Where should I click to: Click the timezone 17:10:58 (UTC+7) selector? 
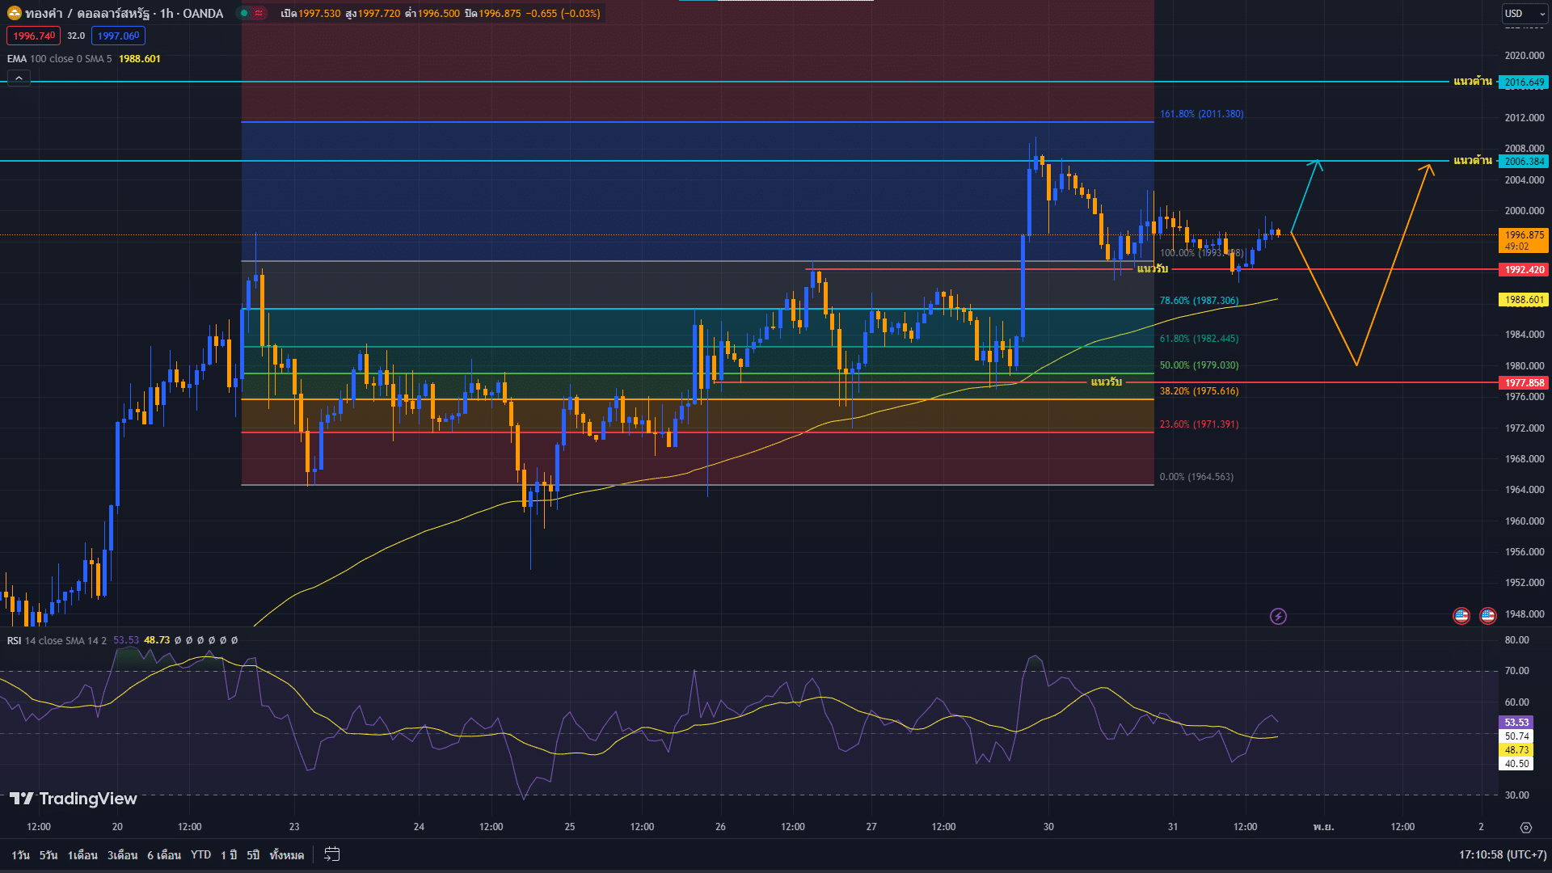1503,854
